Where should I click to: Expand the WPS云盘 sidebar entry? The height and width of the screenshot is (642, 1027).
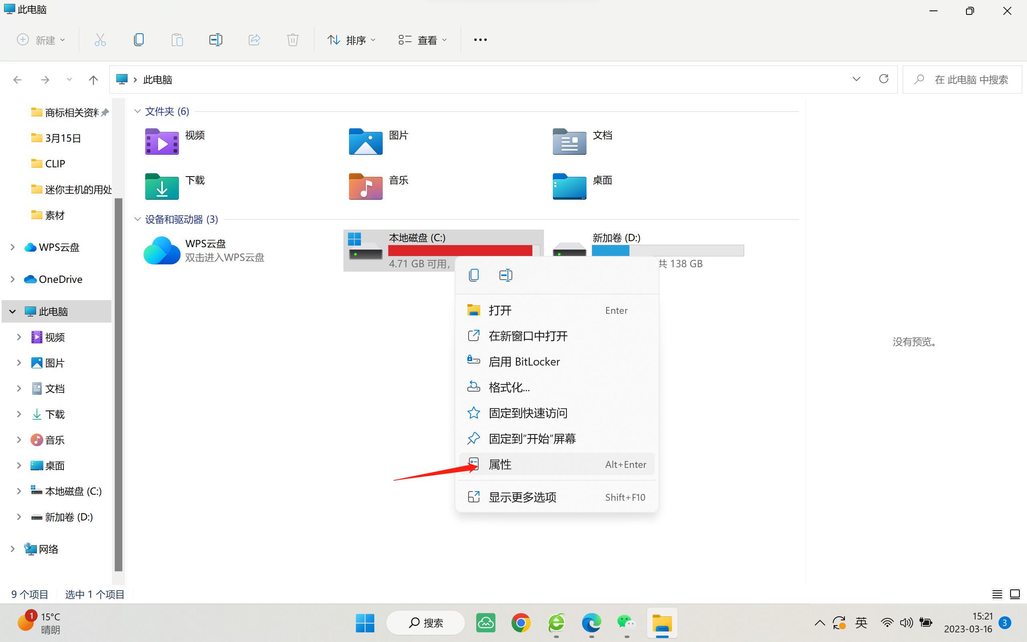12,247
